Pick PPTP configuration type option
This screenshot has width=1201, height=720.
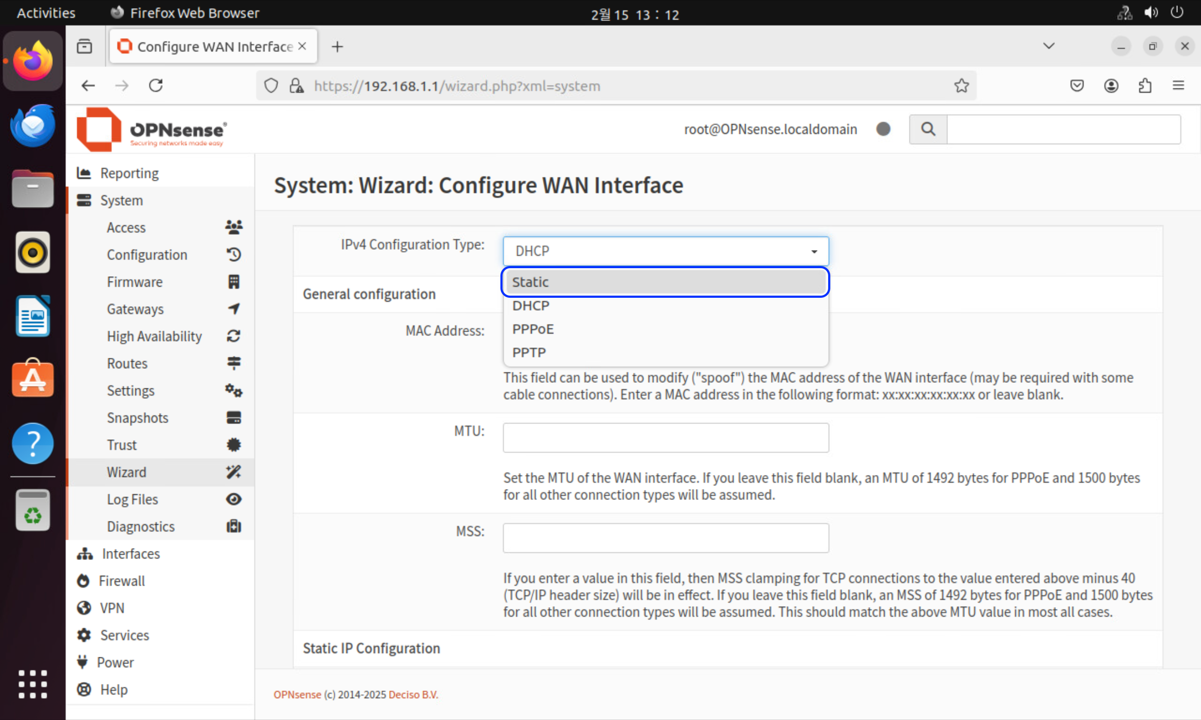(x=529, y=353)
